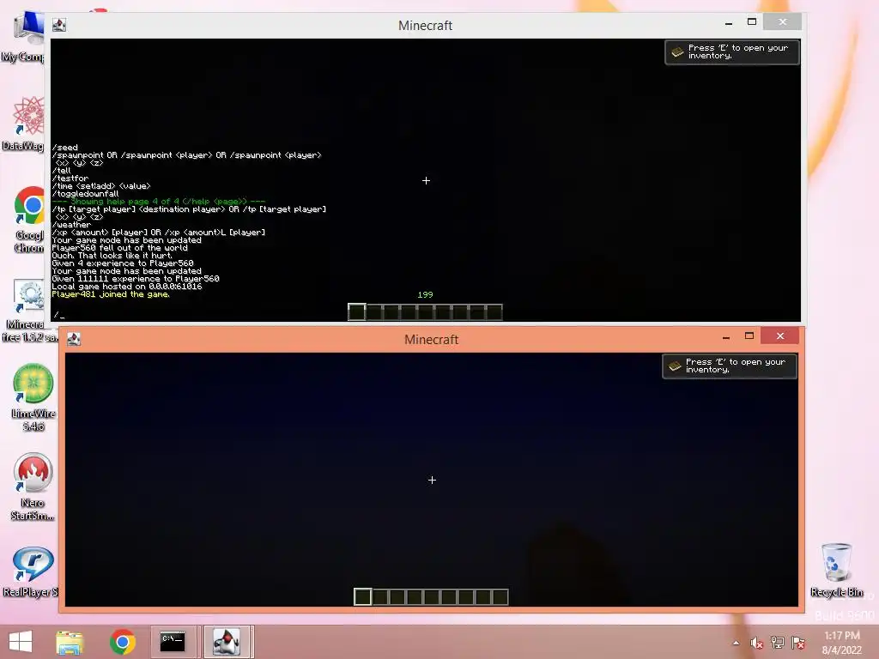
Task: Click 'Player481 joined the game.' chat line
Action: tap(111, 294)
